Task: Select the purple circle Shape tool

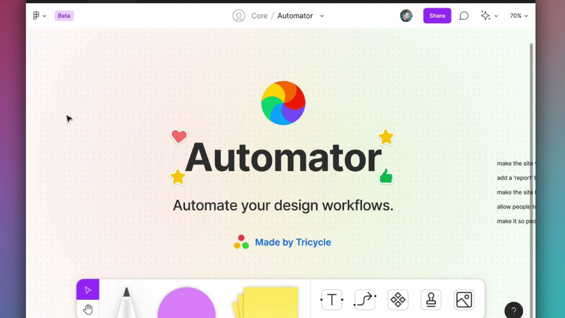Action: [186, 303]
